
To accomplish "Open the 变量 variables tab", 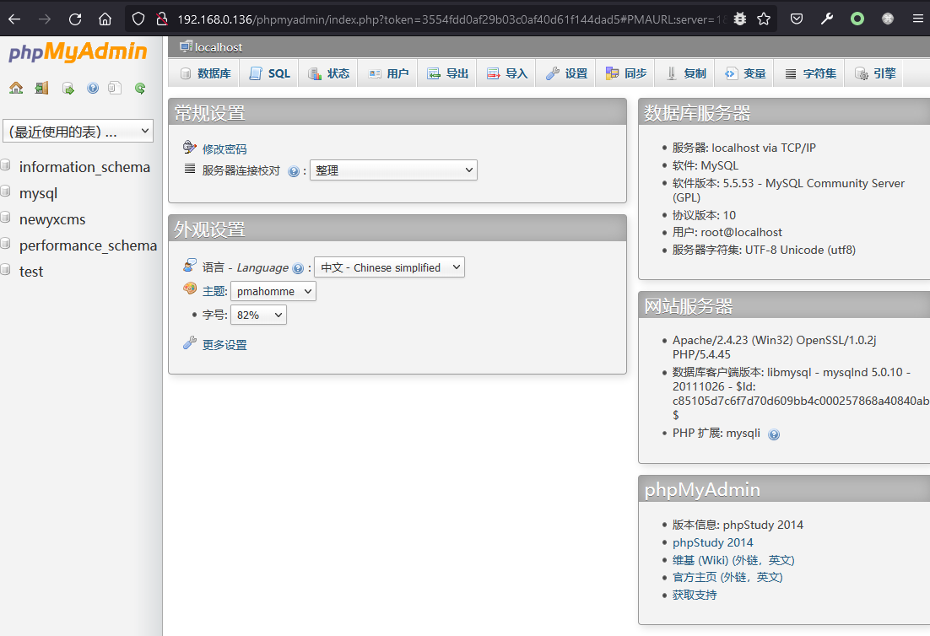I will 745,73.
